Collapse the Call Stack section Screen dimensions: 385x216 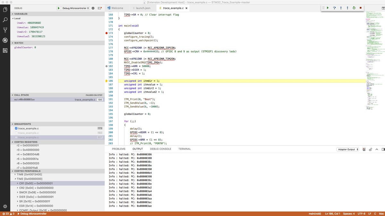[x=57, y=95]
